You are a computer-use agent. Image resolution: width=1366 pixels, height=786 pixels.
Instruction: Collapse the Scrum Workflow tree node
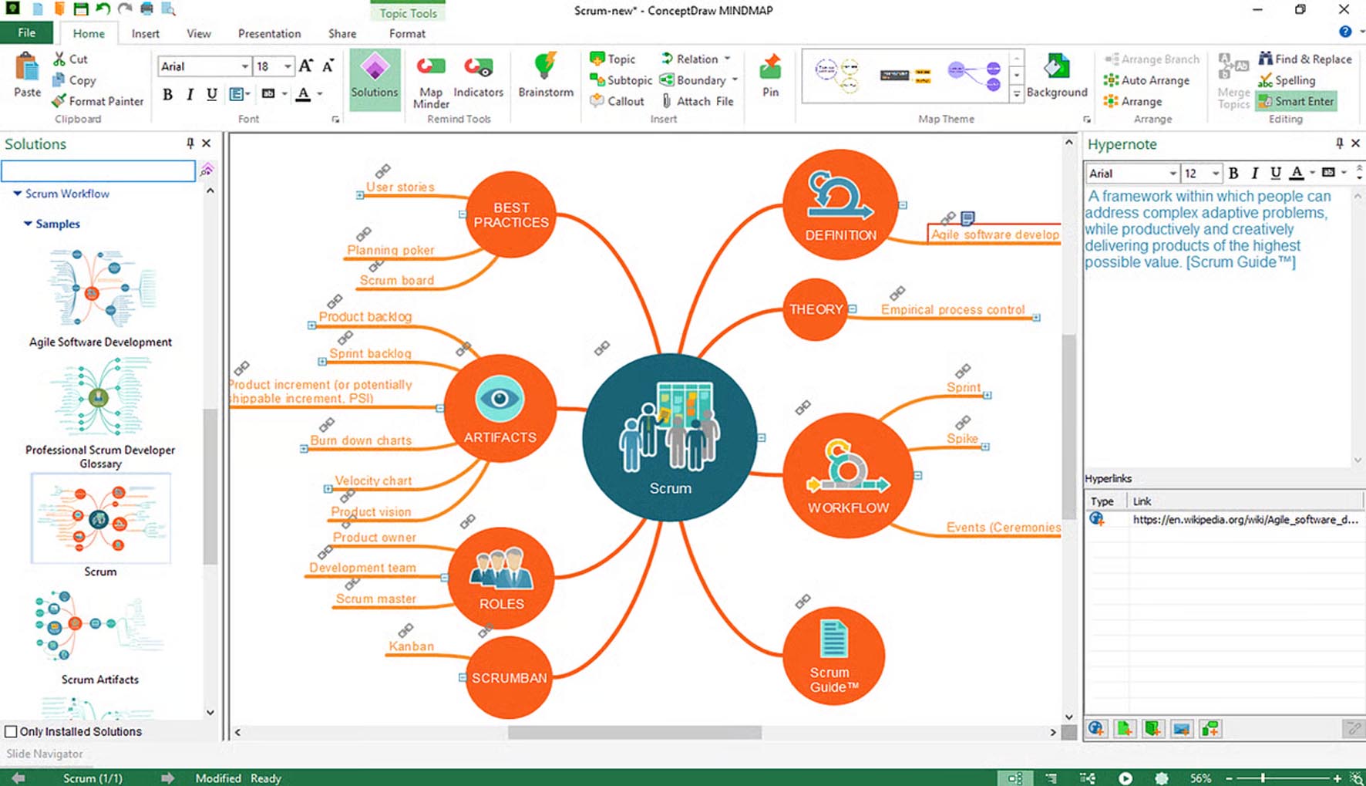coord(17,194)
